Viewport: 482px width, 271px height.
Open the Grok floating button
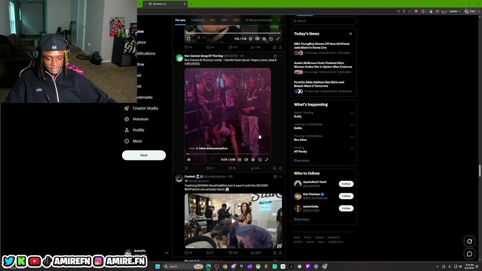coord(470,241)
